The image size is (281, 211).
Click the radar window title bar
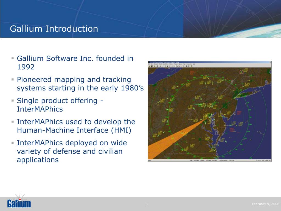[209, 62]
